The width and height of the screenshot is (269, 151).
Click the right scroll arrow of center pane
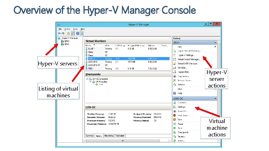170,141
